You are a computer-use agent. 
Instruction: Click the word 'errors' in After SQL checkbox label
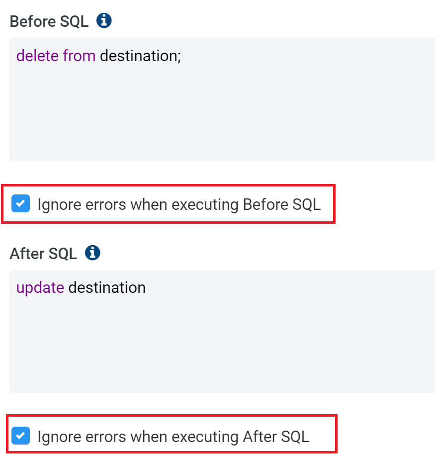(x=105, y=437)
